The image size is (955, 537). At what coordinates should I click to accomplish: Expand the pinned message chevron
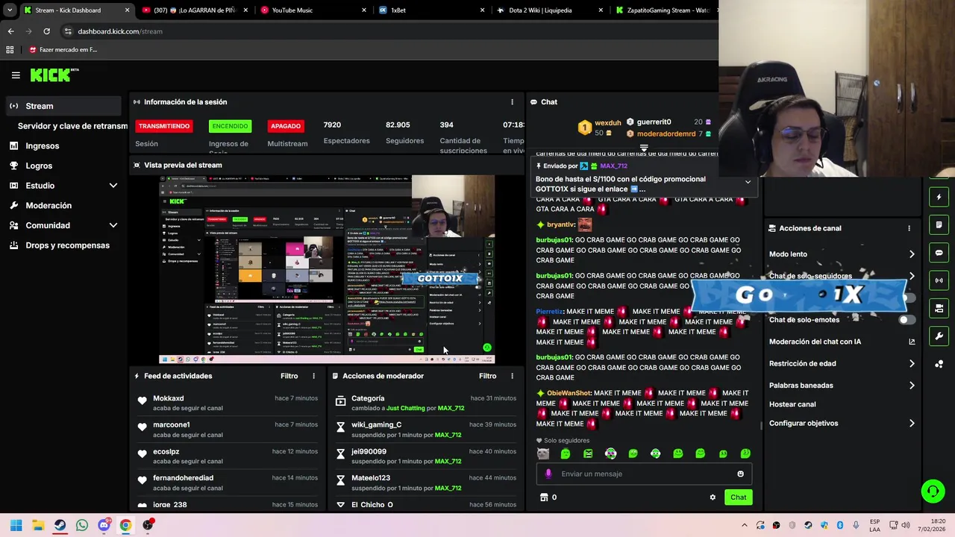click(x=748, y=183)
